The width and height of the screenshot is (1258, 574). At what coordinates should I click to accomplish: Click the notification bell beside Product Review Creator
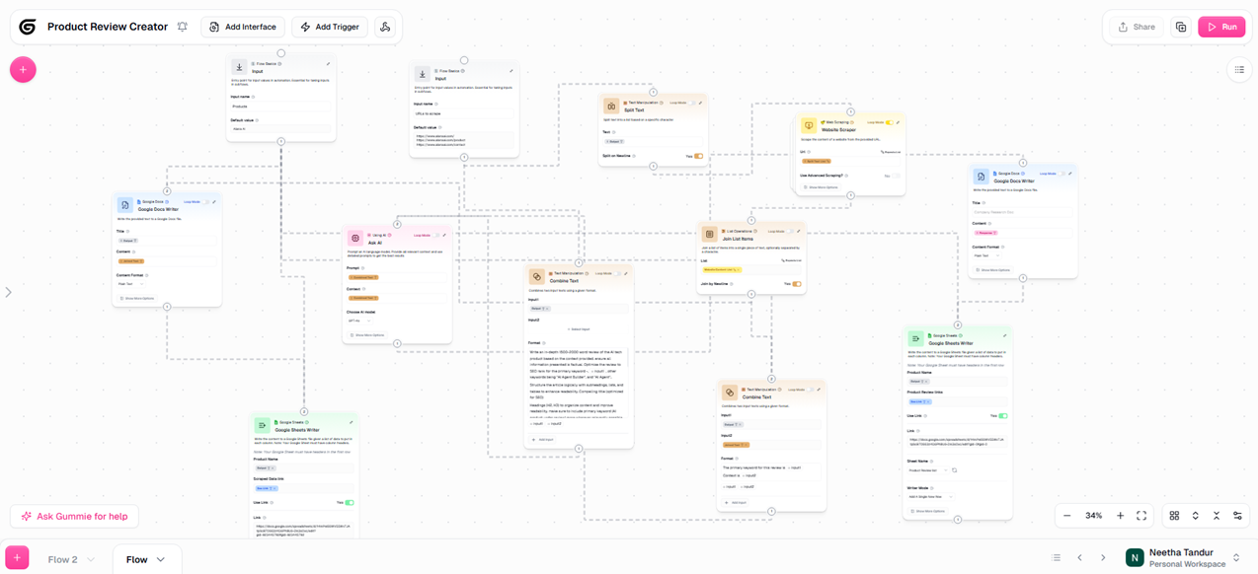(182, 27)
